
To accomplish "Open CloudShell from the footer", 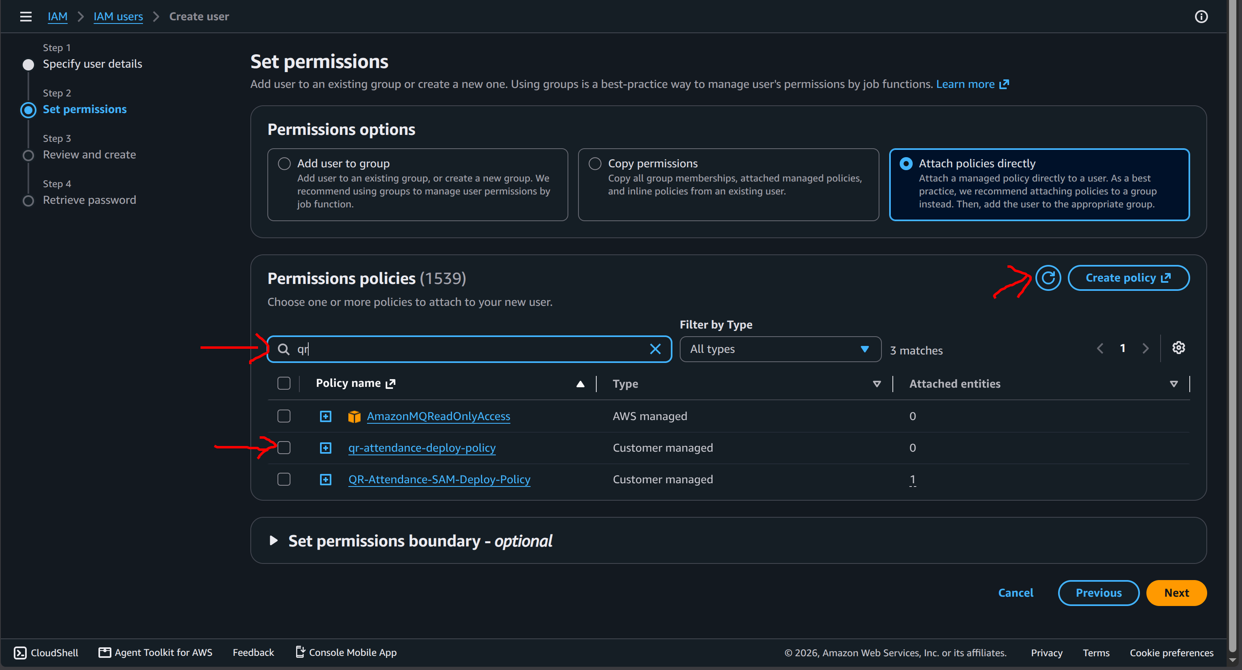I will tap(46, 652).
